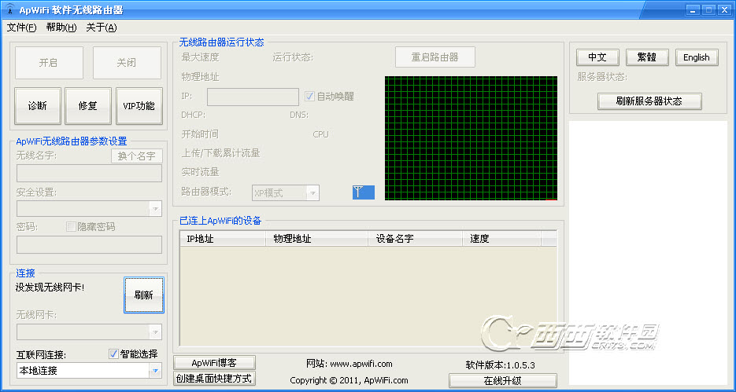Image resolution: width=736 pixels, height=392 pixels.
Task: Click 刷新 to rescan wireless adapters
Action: click(143, 295)
